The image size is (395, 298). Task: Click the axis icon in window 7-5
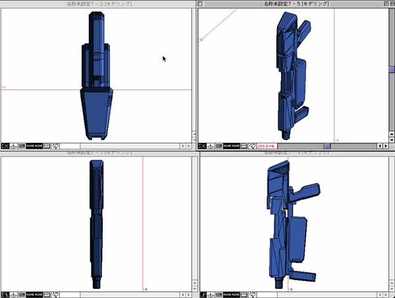pos(202,146)
